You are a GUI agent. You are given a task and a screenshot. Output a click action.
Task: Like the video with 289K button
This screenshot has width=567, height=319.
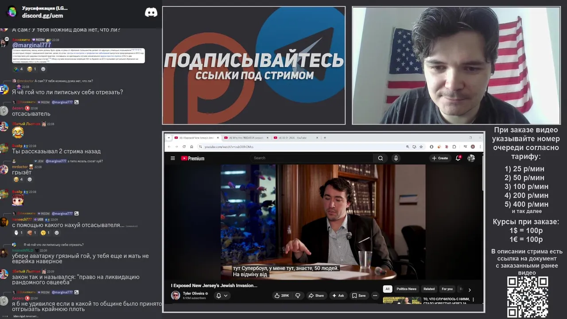(x=282, y=296)
